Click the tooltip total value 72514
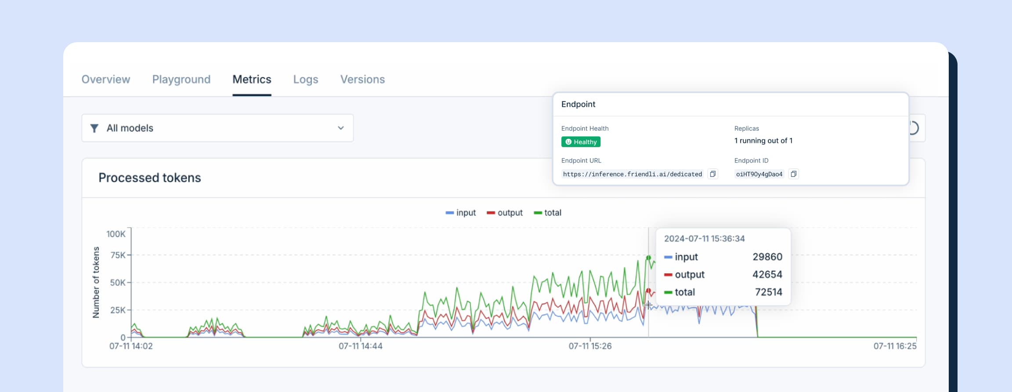This screenshot has height=392, width=1012. coord(769,292)
